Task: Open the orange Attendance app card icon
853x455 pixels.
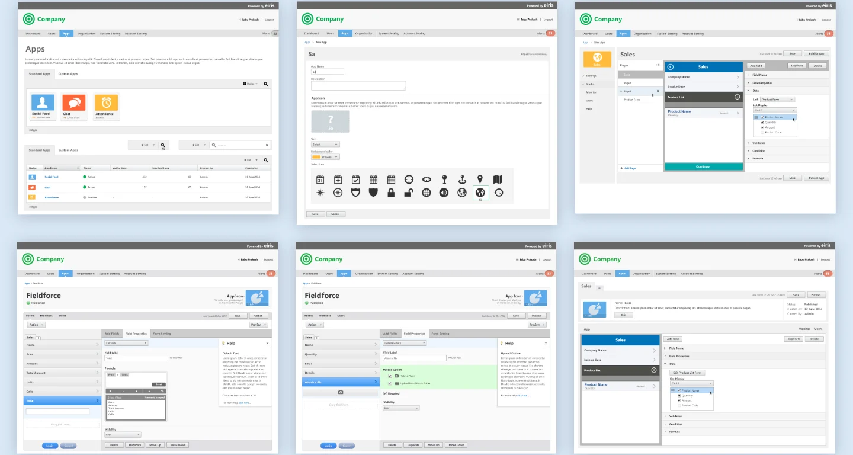Action: (x=107, y=102)
